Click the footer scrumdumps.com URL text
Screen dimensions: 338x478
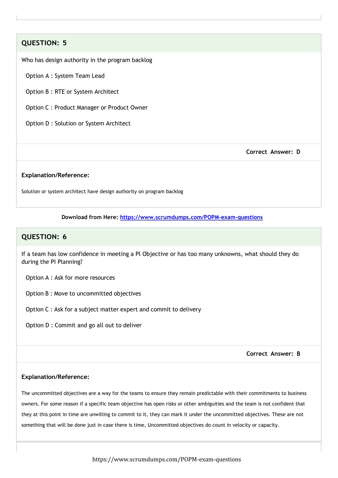pyautogui.click(x=167, y=460)
